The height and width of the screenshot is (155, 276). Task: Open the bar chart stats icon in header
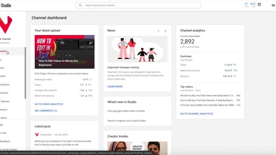tap(259, 4)
